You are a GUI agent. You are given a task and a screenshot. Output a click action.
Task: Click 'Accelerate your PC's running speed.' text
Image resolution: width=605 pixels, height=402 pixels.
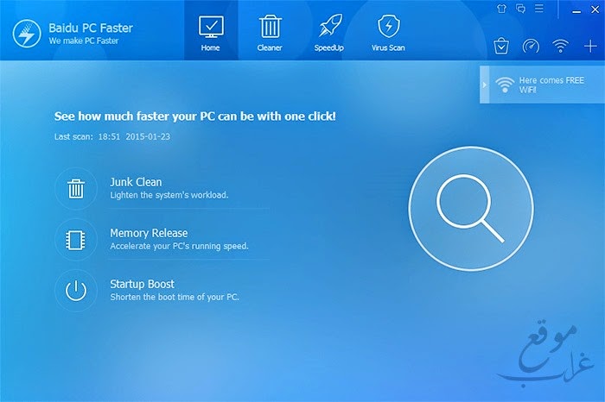[179, 246]
